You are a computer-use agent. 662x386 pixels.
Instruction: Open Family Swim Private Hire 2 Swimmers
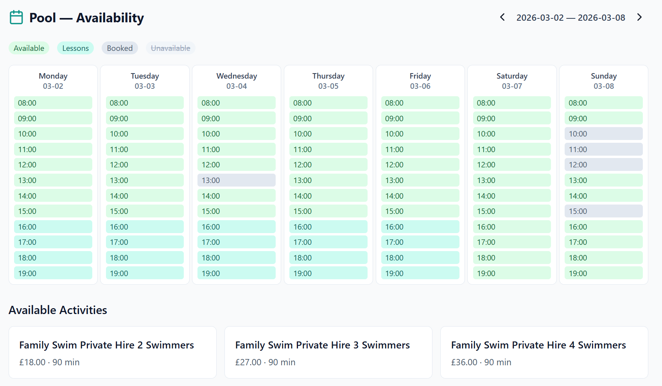[x=112, y=352]
